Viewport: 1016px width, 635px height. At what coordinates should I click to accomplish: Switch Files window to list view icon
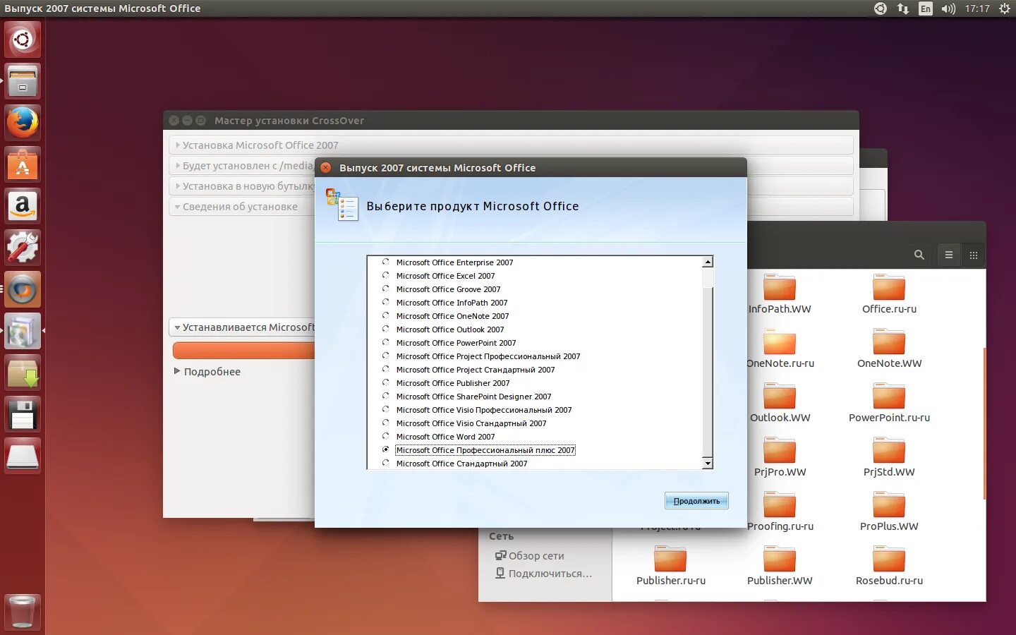point(949,255)
